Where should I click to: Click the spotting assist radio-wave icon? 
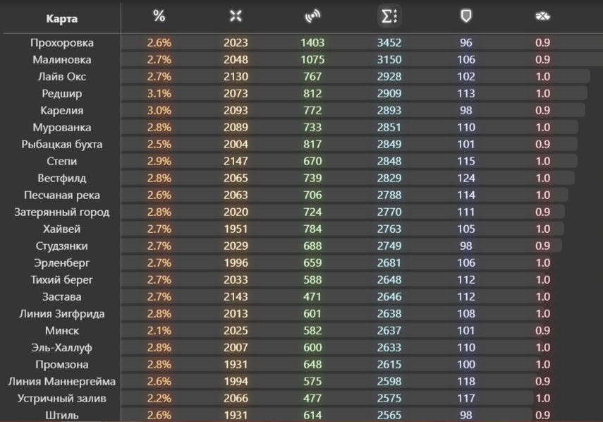(x=312, y=17)
